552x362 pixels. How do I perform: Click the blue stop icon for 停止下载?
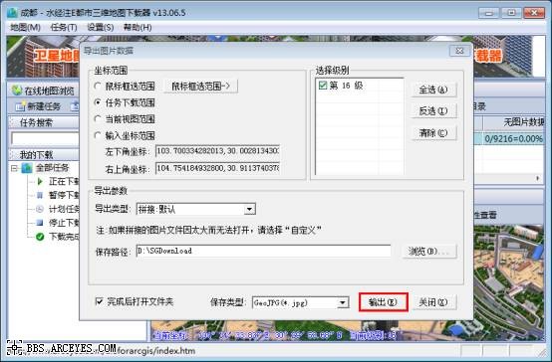point(40,223)
